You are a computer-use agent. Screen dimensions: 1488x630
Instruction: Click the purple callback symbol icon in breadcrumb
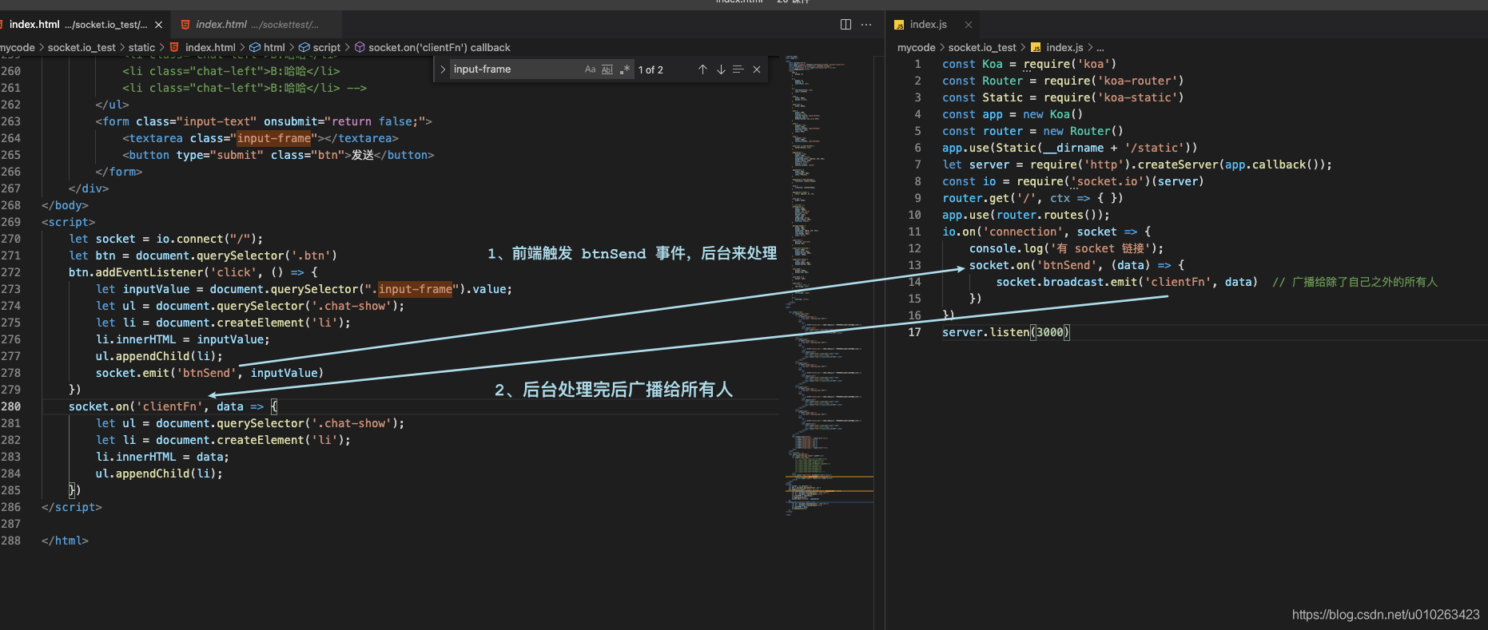pos(360,47)
